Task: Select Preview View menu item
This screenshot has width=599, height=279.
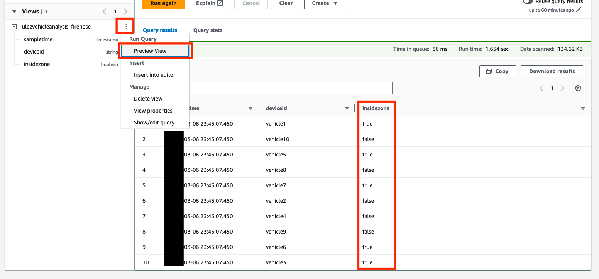Action: [x=155, y=51]
